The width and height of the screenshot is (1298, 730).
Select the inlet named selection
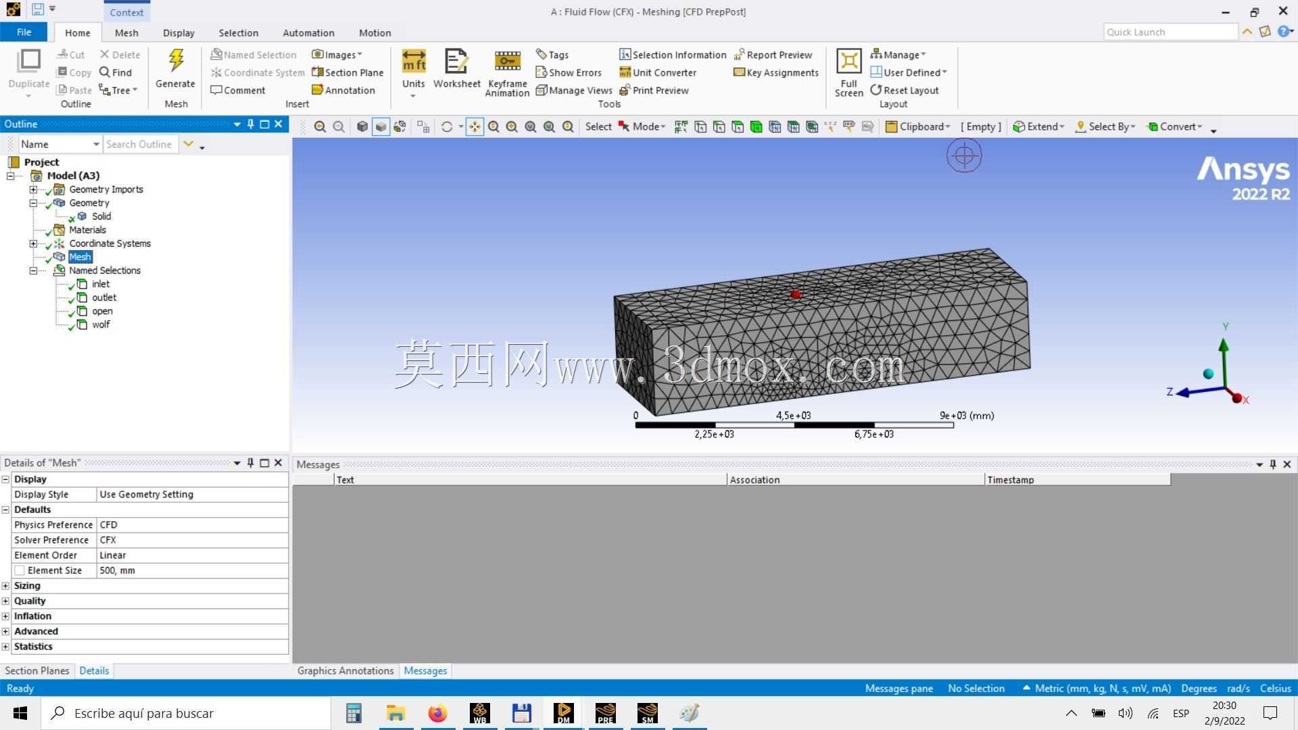[x=101, y=284]
